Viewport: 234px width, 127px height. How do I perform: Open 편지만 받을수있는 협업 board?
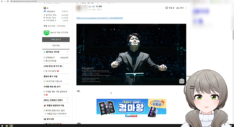coord(55,110)
